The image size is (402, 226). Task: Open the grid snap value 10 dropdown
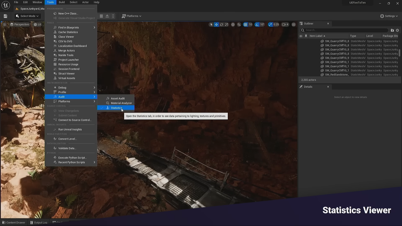(x=250, y=24)
